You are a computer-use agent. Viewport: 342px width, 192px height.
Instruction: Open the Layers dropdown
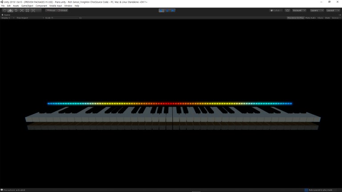click(317, 10)
